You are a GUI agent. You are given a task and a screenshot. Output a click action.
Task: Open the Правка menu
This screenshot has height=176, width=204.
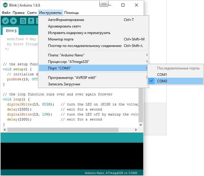[x=19, y=13]
